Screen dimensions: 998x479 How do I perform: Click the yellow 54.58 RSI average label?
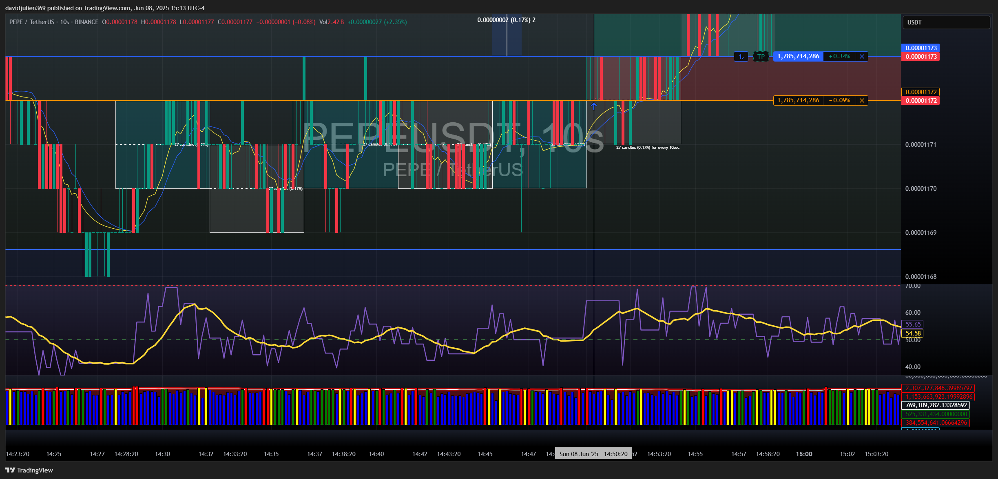(x=913, y=333)
